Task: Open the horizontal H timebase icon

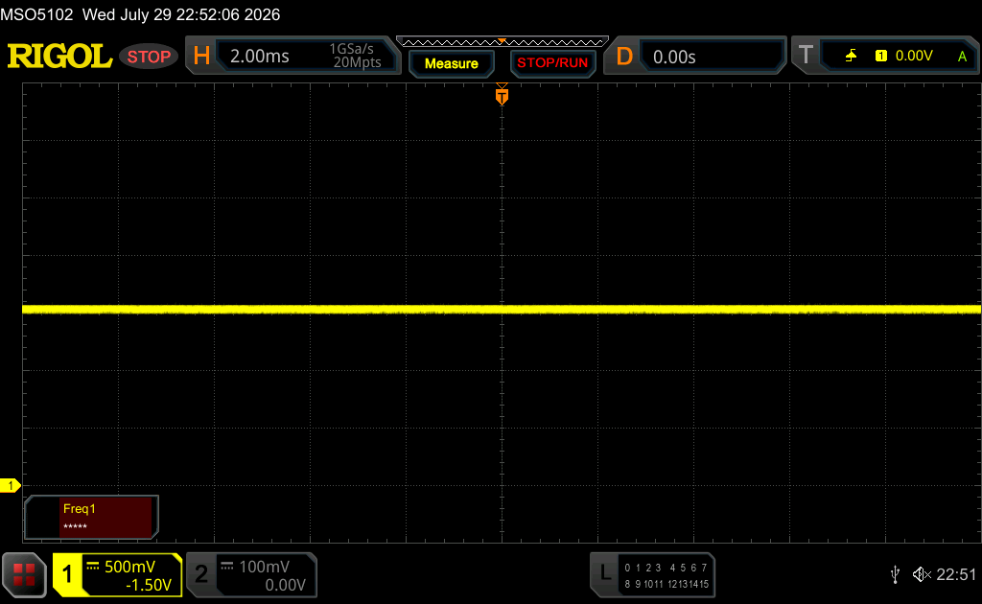Action: (x=201, y=57)
